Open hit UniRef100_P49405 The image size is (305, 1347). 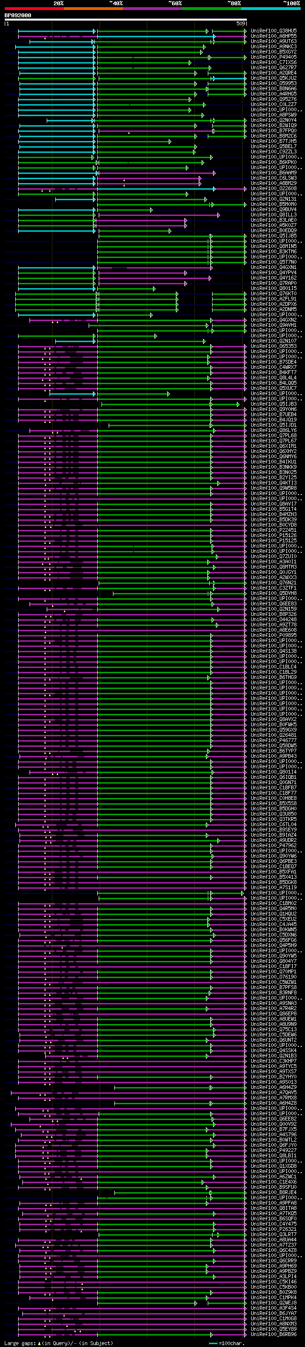(274, 57)
